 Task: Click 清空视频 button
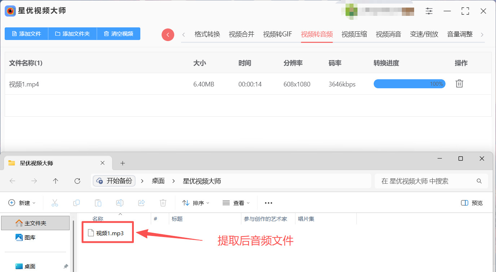(119, 34)
